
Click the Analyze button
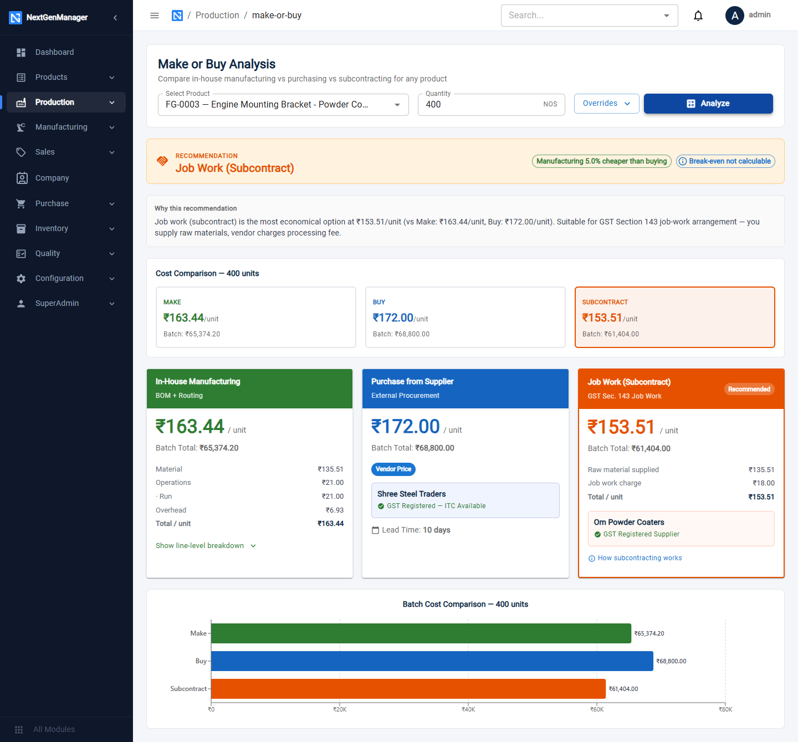708,104
